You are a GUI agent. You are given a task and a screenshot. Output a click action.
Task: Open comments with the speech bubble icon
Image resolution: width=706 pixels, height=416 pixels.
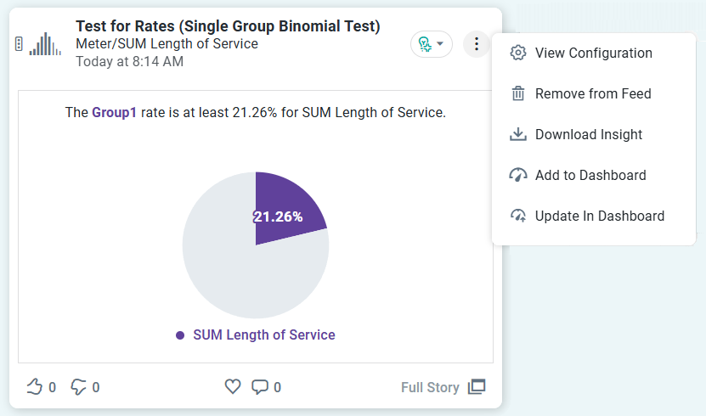click(x=260, y=387)
